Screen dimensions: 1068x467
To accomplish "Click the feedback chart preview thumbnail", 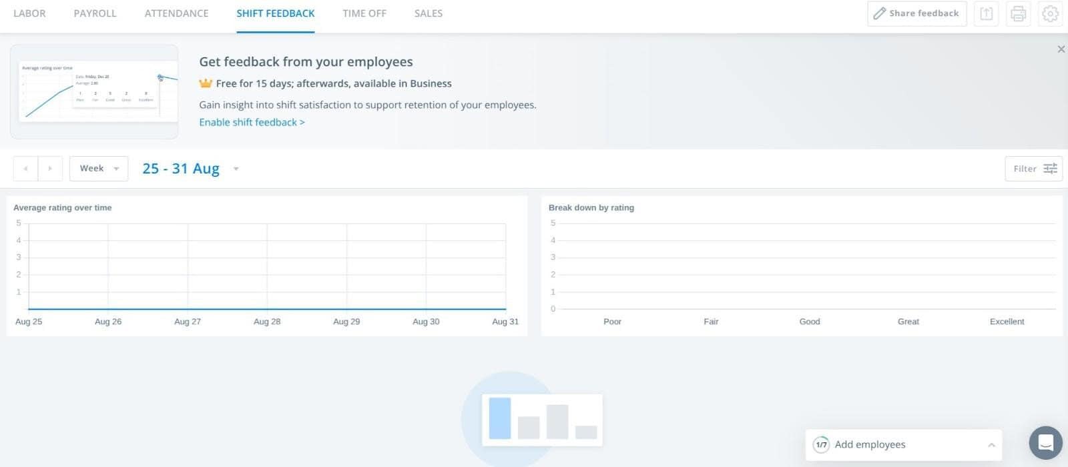I will coord(94,92).
